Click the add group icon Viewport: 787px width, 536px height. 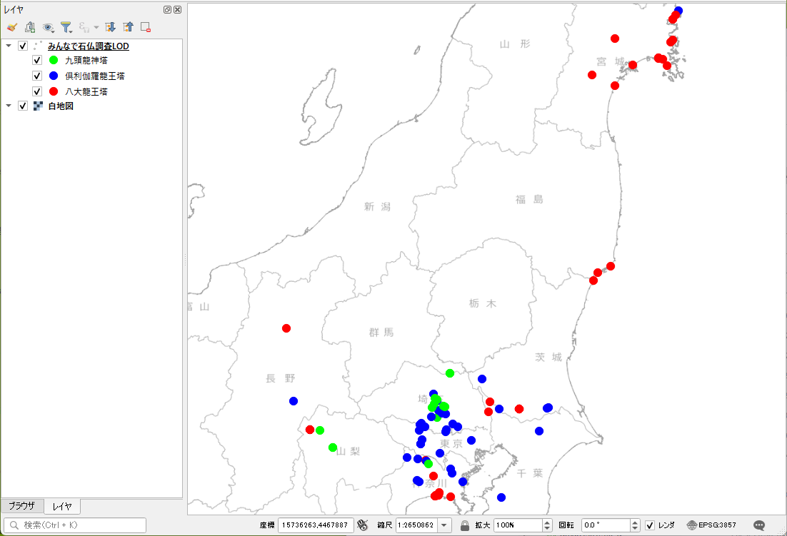click(x=30, y=27)
